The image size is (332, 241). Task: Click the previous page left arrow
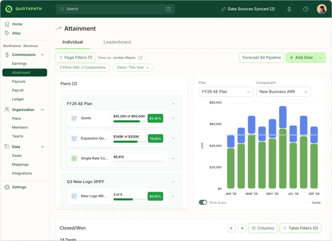[231, 228]
